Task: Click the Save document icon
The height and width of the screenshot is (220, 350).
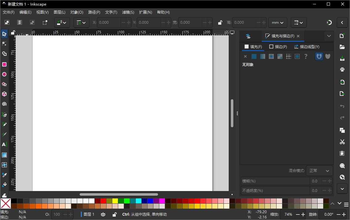Action: coord(342,59)
